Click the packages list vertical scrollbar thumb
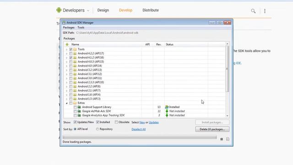The image size is (293, 165). point(227,69)
